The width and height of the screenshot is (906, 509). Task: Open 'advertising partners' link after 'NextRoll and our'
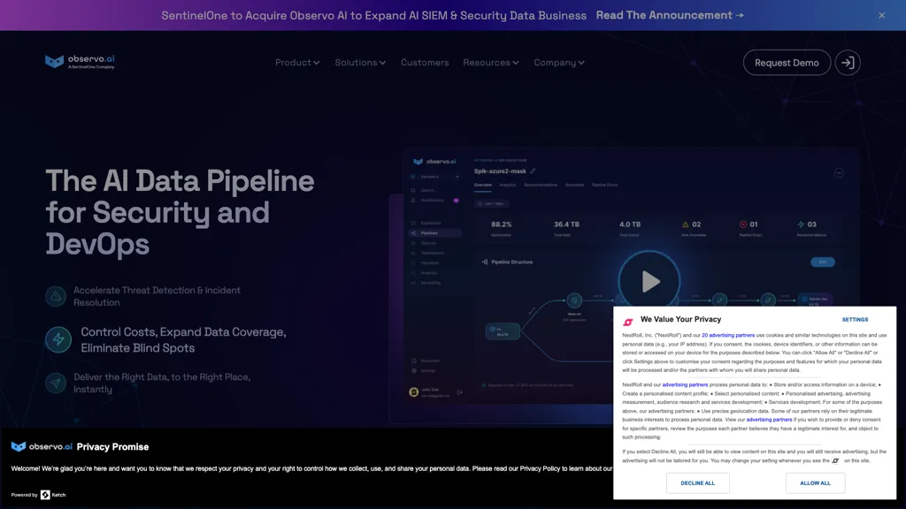[685, 384]
